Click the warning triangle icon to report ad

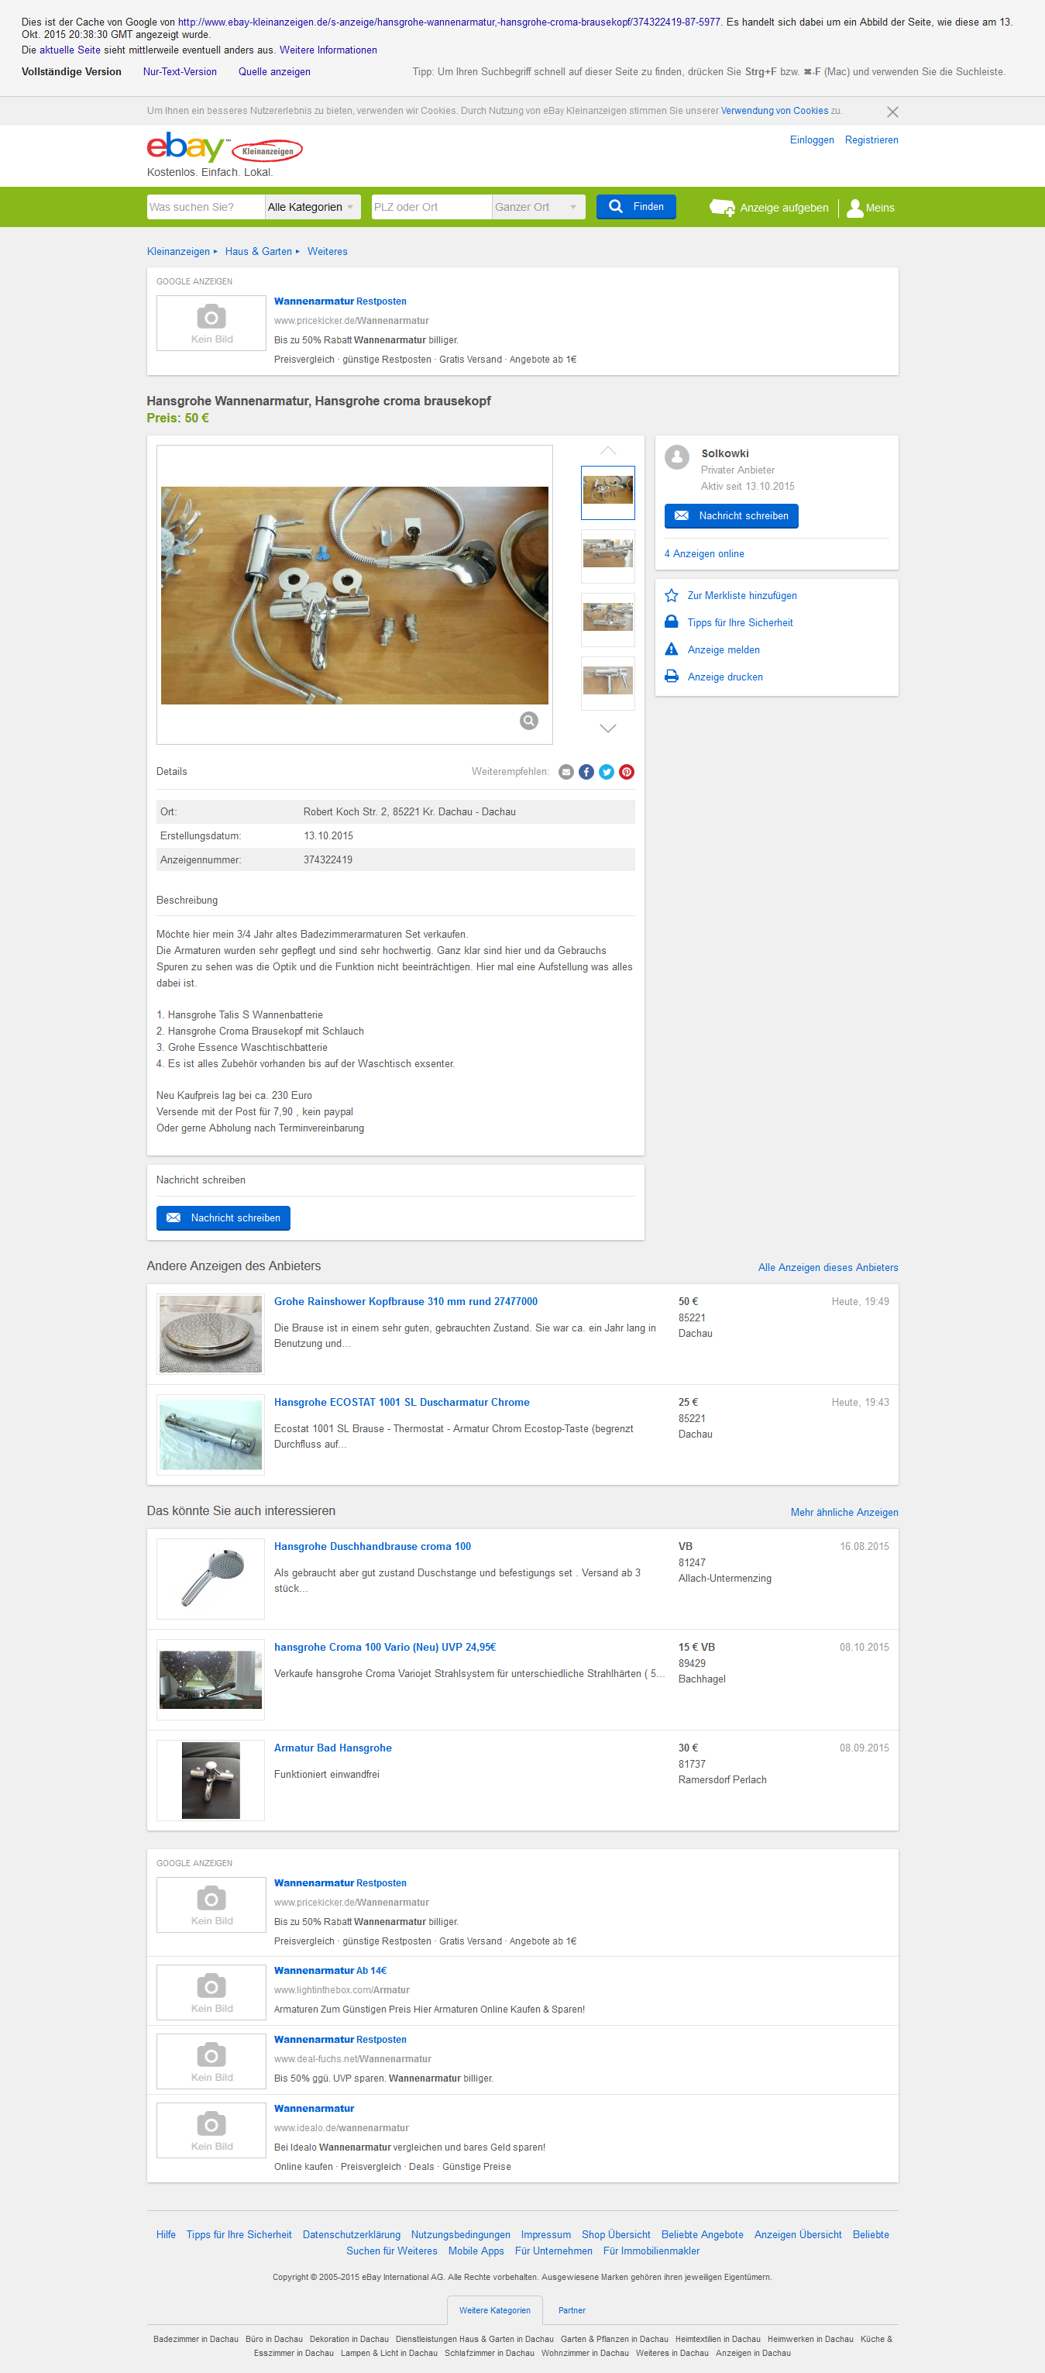tap(671, 649)
